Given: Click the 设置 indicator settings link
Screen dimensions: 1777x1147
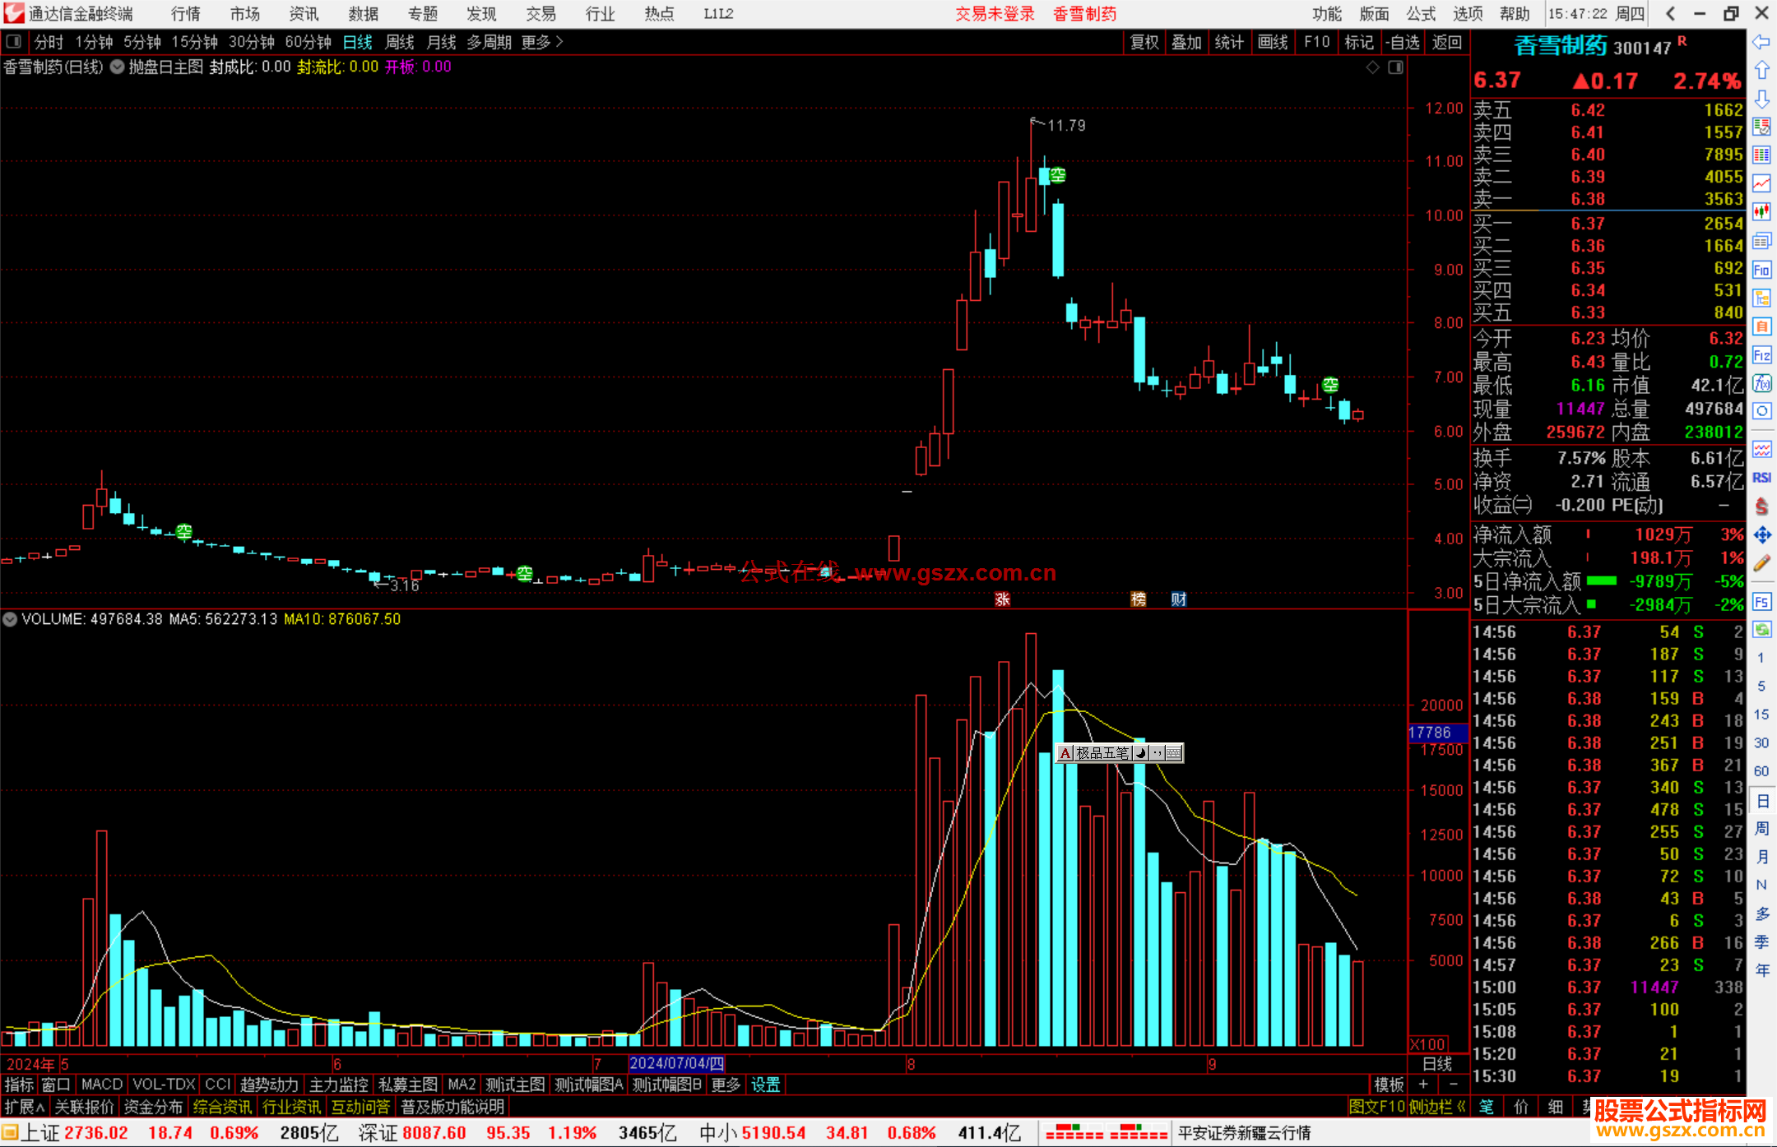Looking at the screenshot, I should 765,1085.
